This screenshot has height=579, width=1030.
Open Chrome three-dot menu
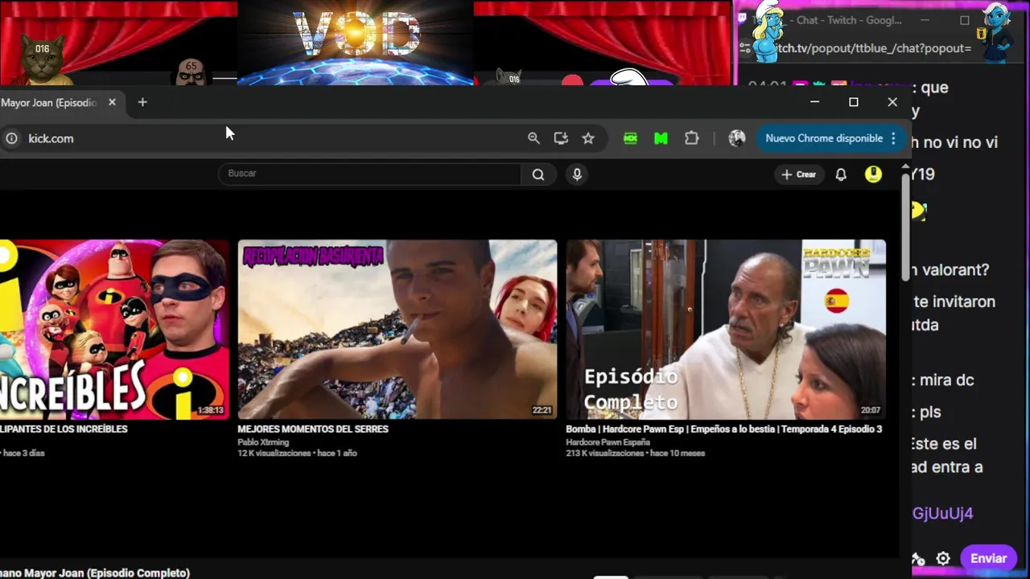coord(893,138)
